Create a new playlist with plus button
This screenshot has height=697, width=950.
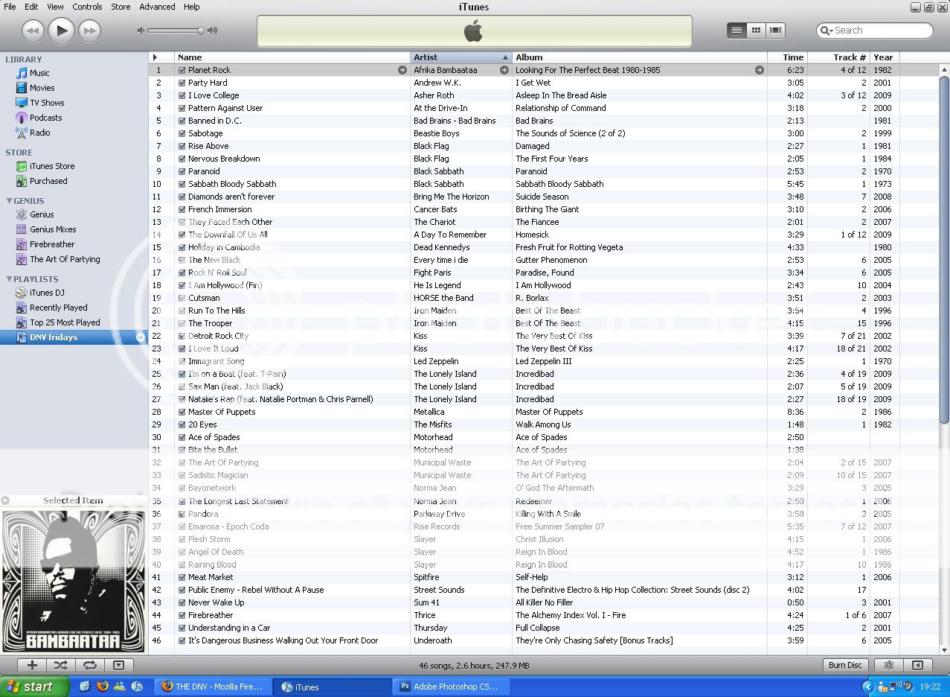[x=32, y=665]
